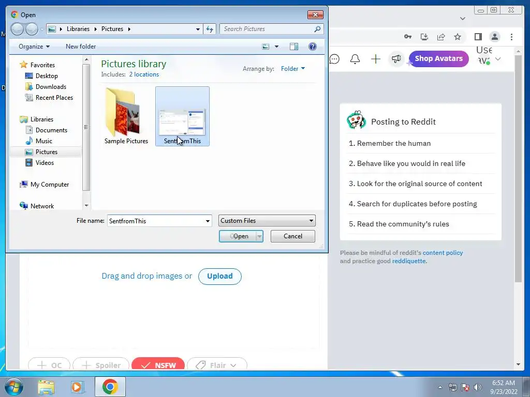Launch Windows Media Player from taskbar

click(78, 387)
